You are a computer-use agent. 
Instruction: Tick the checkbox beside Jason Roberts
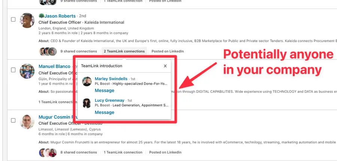[x=13, y=19]
